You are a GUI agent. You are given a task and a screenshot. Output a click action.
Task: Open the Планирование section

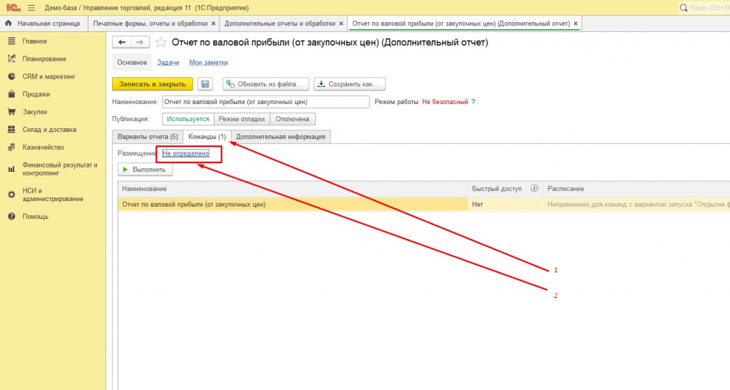(44, 59)
